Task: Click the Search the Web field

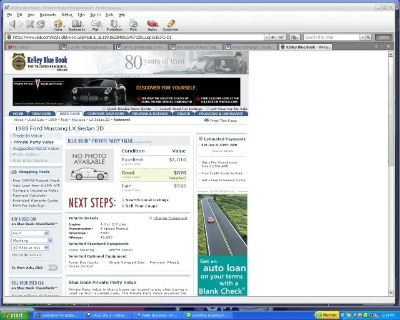Action: click(x=332, y=37)
